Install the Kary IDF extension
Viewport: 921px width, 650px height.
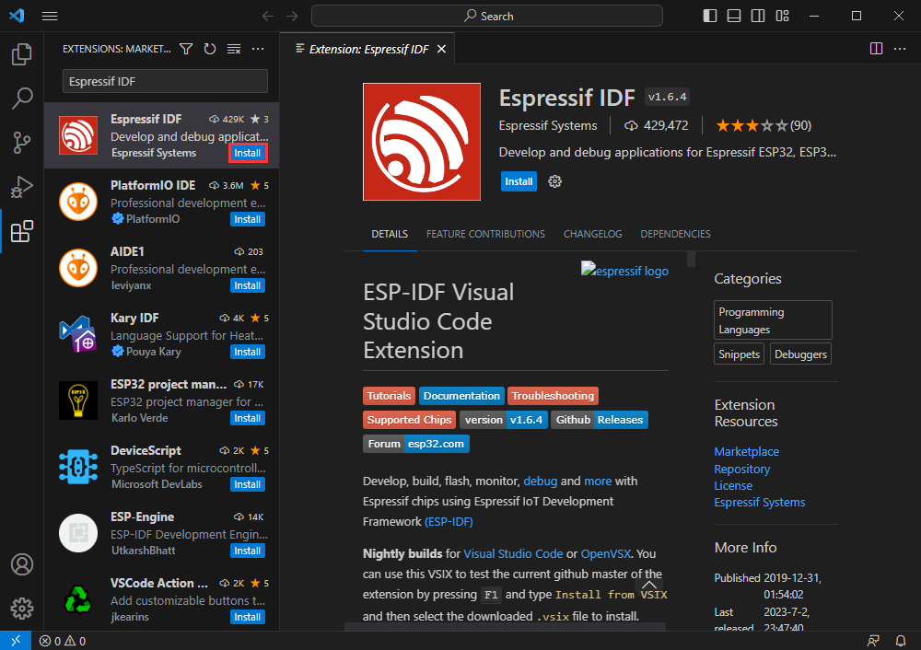coord(247,352)
